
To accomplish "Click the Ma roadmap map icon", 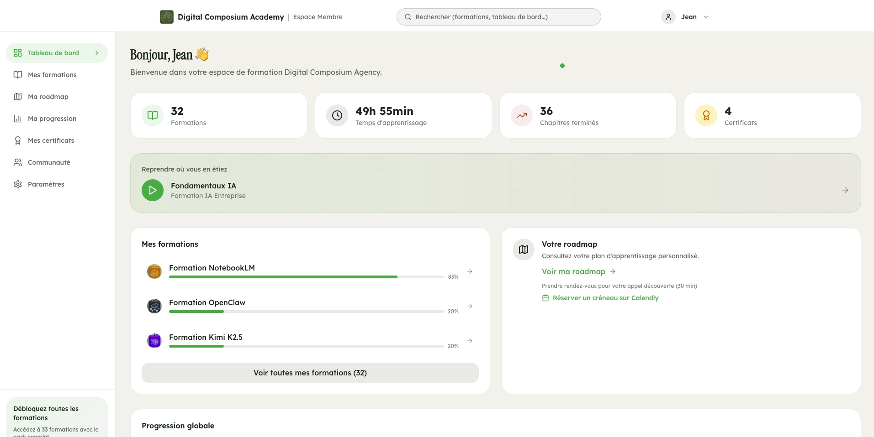I will coord(17,96).
